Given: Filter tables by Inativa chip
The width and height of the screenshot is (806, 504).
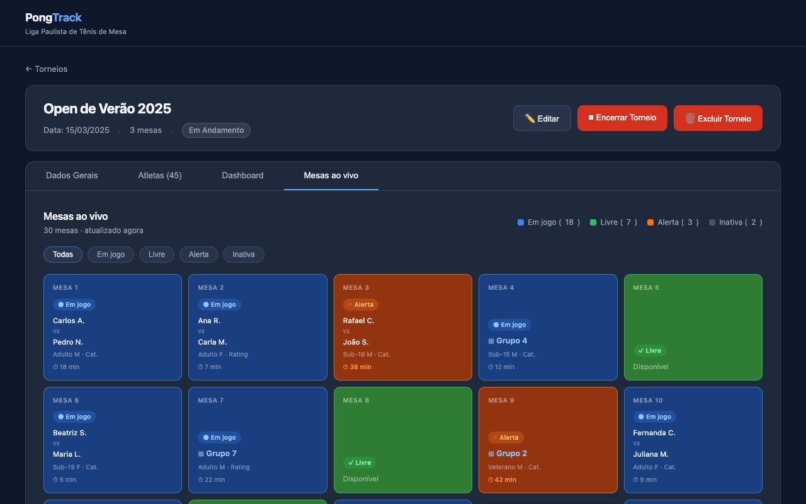Looking at the screenshot, I should [244, 255].
